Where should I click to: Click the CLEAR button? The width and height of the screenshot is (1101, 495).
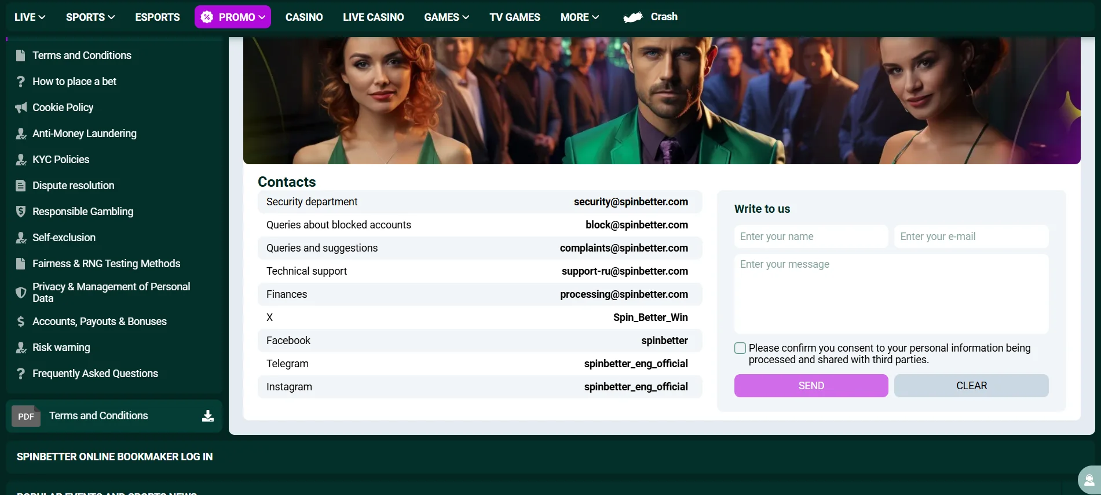pos(971,386)
